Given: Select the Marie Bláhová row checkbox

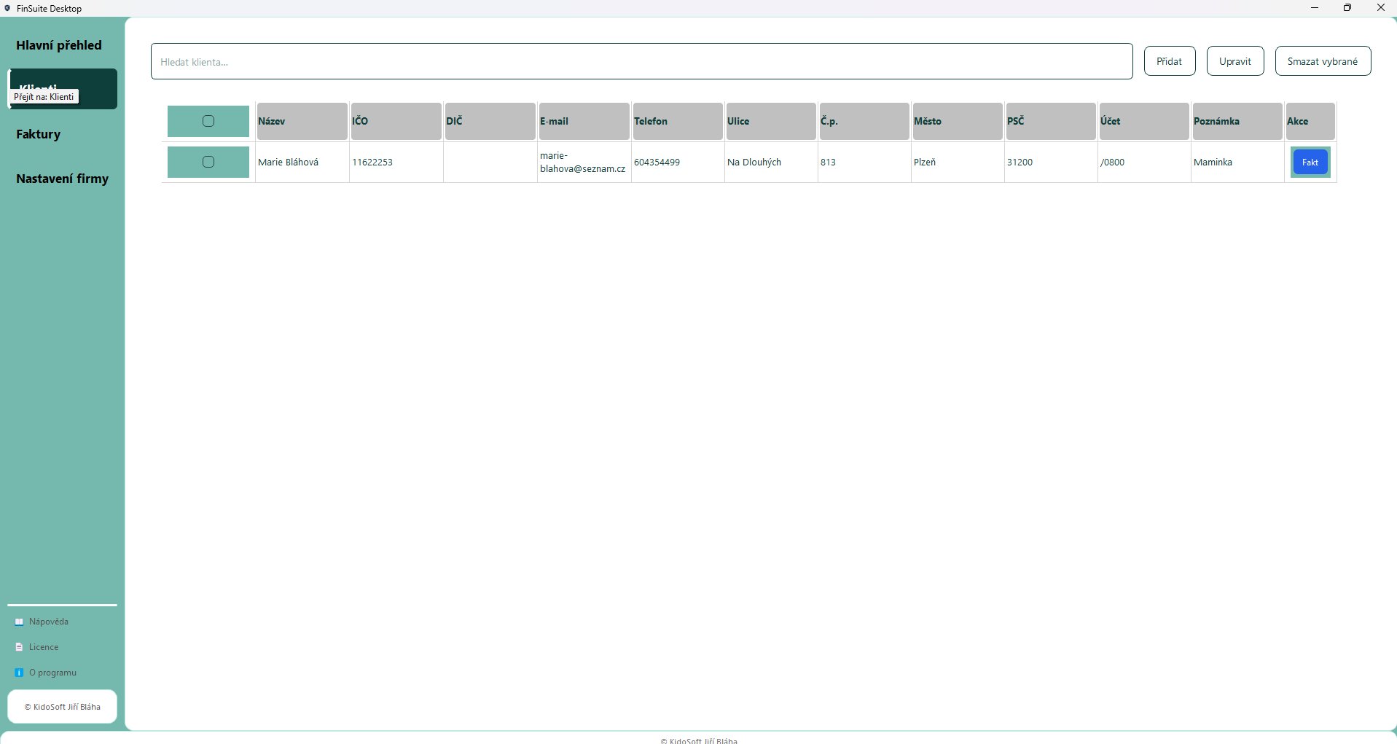Looking at the screenshot, I should tap(208, 162).
